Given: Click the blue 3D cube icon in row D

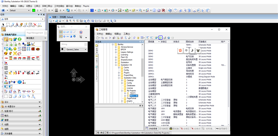Looking at the screenshot, I should click(x=19, y=82).
